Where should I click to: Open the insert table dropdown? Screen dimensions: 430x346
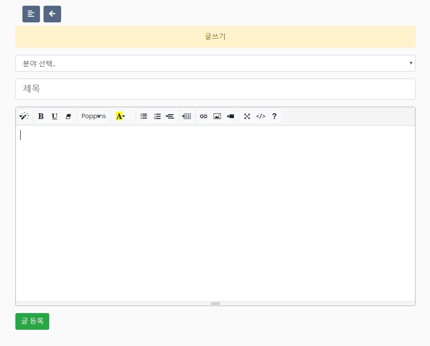(186, 116)
